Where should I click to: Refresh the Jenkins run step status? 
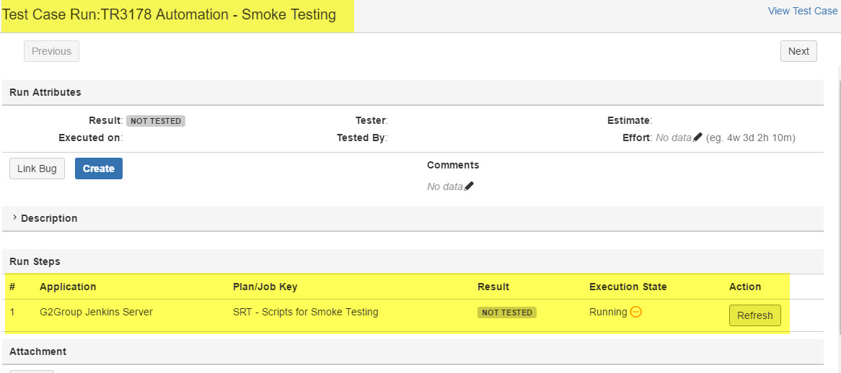(x=754, y=315)
